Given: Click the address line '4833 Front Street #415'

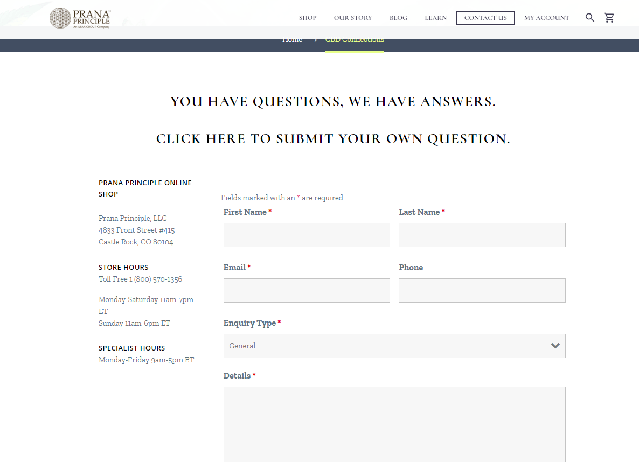Looking at the screenshot, I should click(136, 230).
